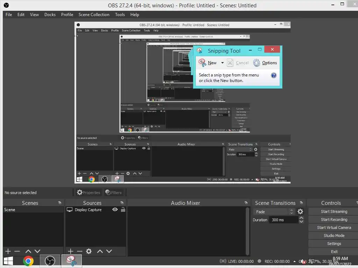
Task: Move source up in Sources list
Action: [x=100, y=251]
